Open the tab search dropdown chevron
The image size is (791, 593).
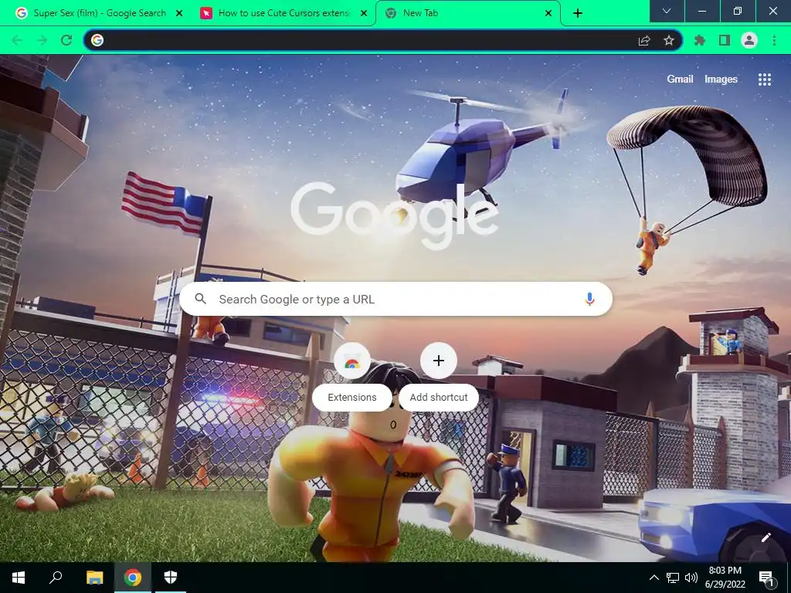click(667, 11)
